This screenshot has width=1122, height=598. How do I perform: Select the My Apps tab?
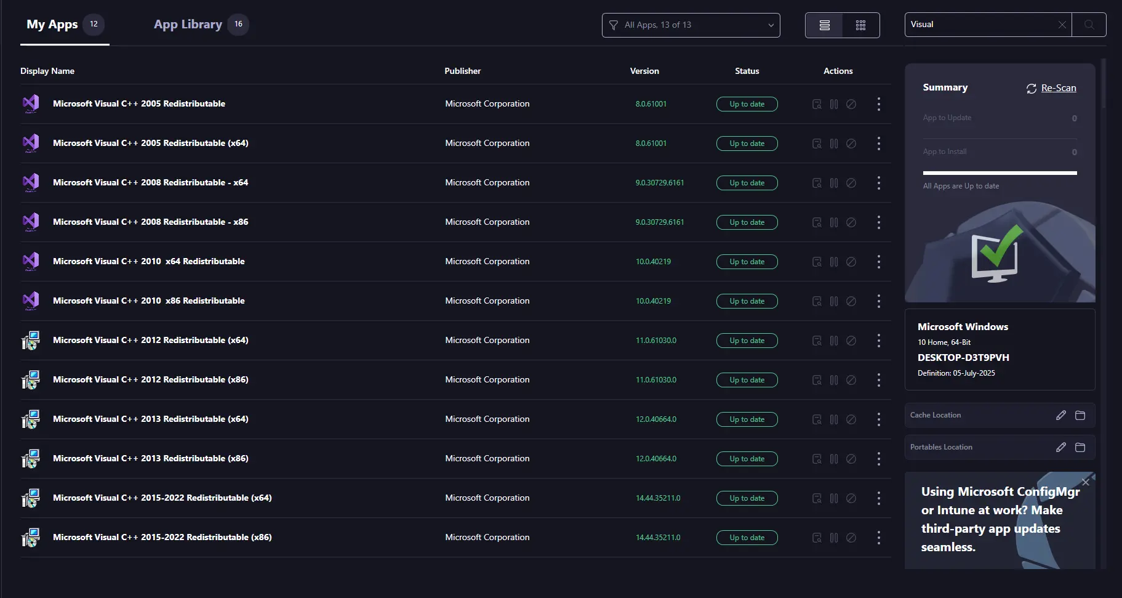coord(65,25)
